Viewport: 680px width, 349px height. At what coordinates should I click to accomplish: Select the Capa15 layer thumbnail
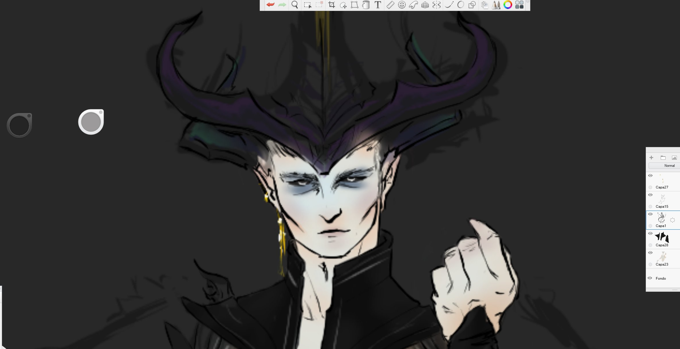pyautogui.click(x=662, y=199)
